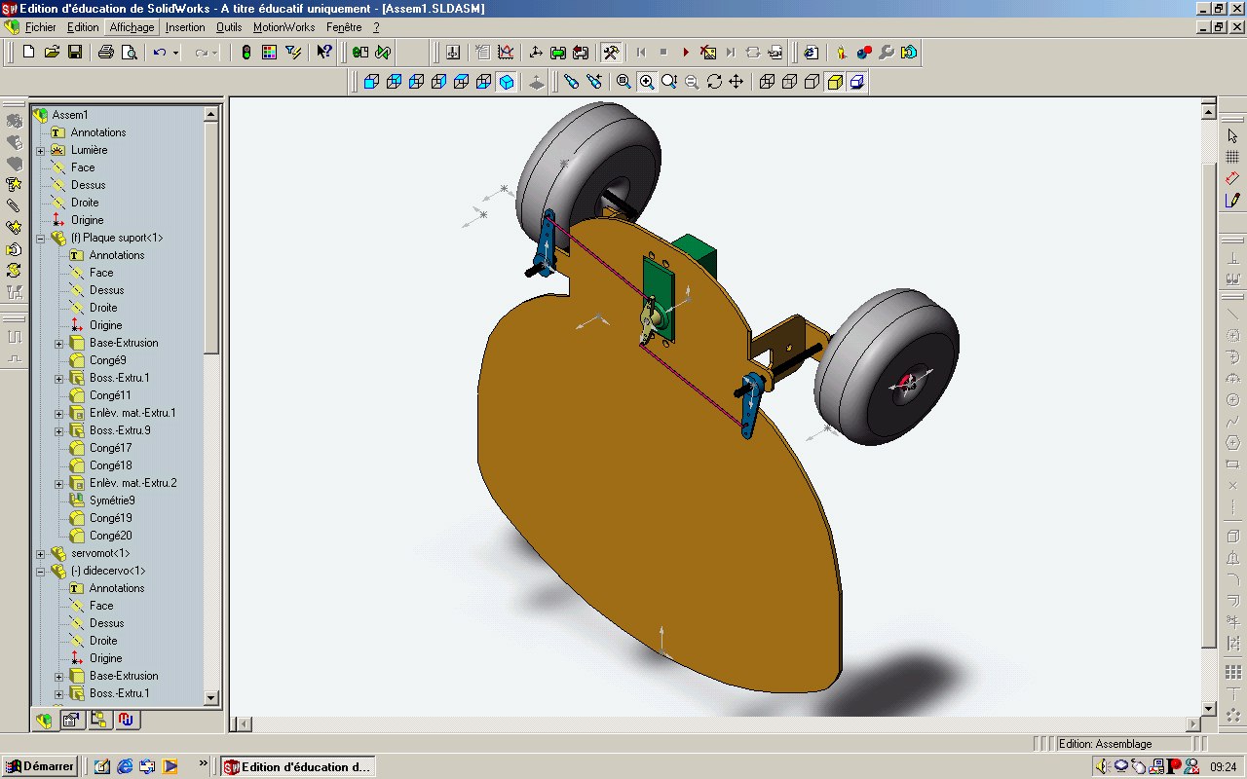Click the Démarrer start button

tap(40, 766)
